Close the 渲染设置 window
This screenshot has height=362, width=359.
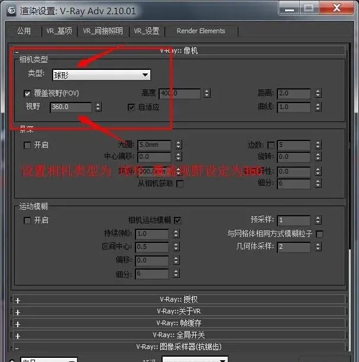(337, 9)
